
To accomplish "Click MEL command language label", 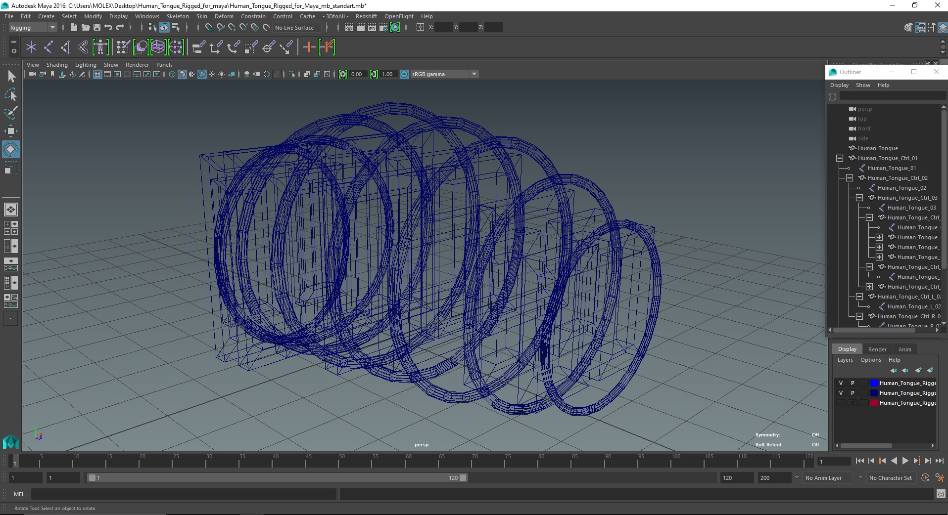I will [x=19, y=494].
